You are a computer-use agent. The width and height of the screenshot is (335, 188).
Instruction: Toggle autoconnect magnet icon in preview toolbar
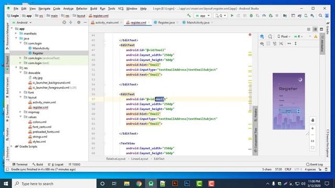[275, 43]
